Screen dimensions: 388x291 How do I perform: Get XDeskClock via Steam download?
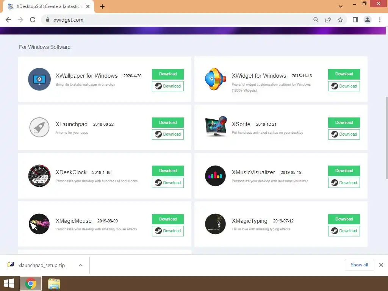[x=168, y=183]
